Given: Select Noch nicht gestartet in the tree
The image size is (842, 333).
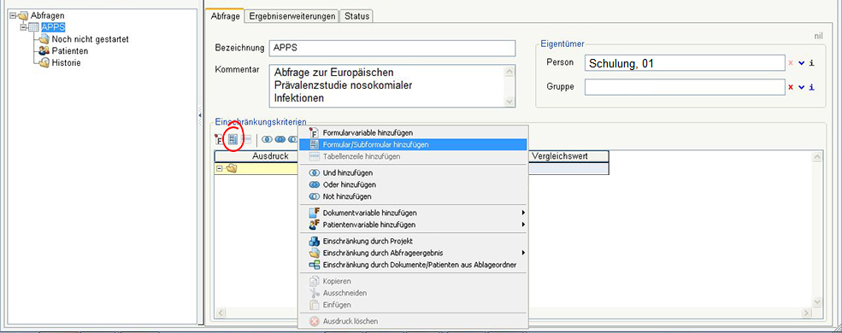Looking at the screenshot, I should (x=91, y=39).
